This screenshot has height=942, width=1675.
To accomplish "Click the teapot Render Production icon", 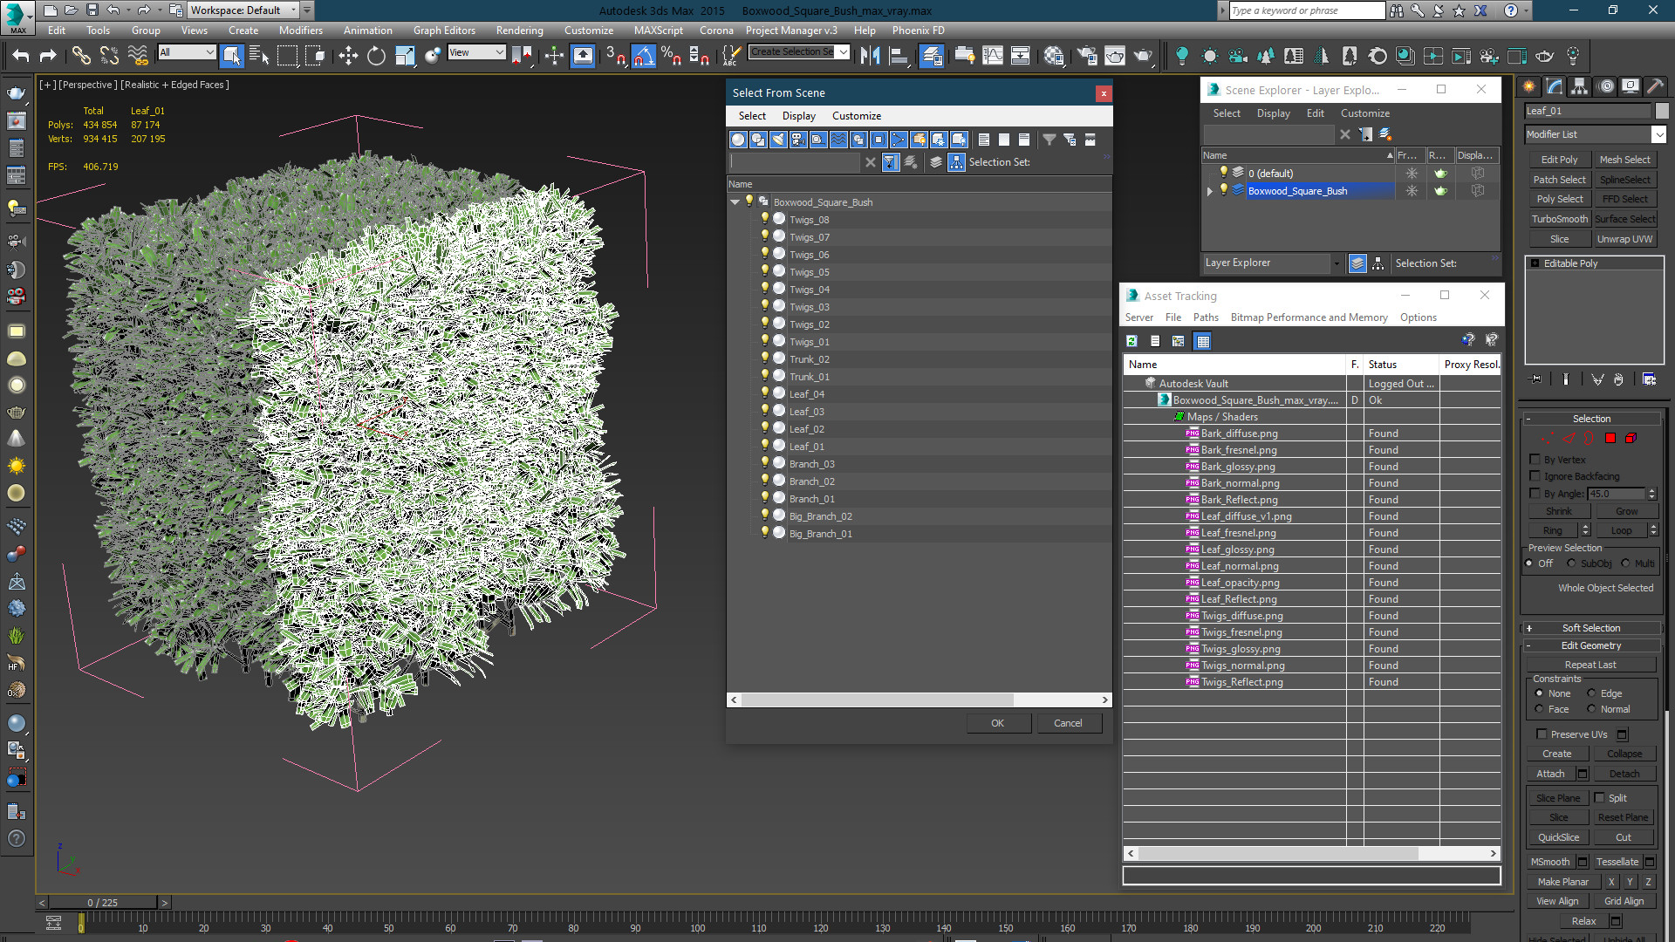I will 1142,56.
